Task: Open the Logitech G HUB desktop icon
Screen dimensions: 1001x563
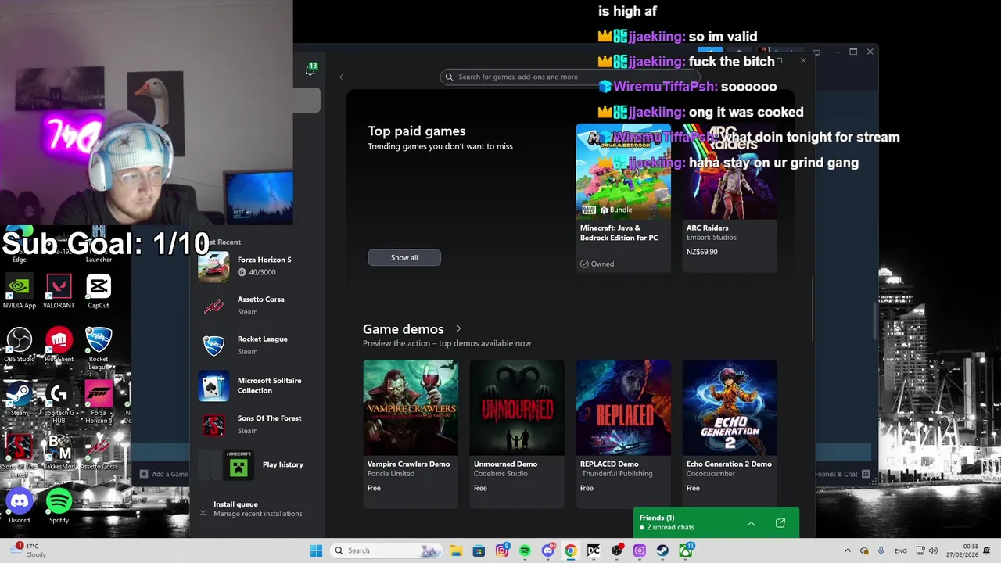Action: [59, 402]
